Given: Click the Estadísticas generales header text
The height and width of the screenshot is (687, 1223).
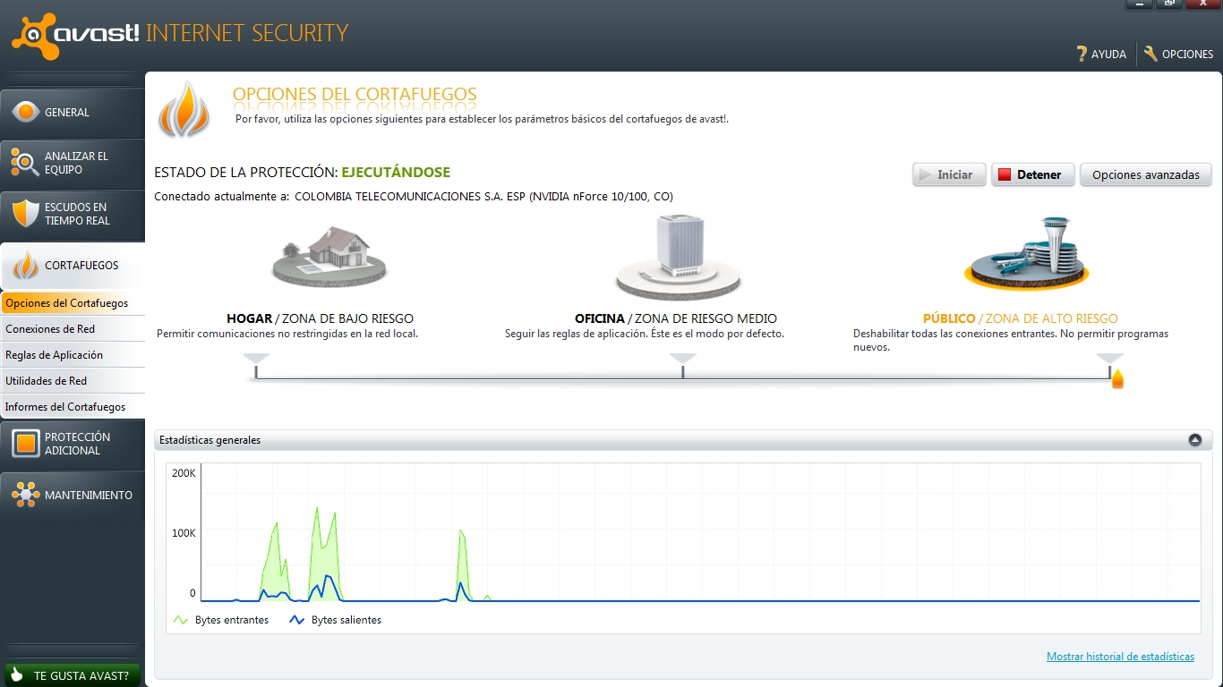Looking at the screenshot, I should coord(210,440).
